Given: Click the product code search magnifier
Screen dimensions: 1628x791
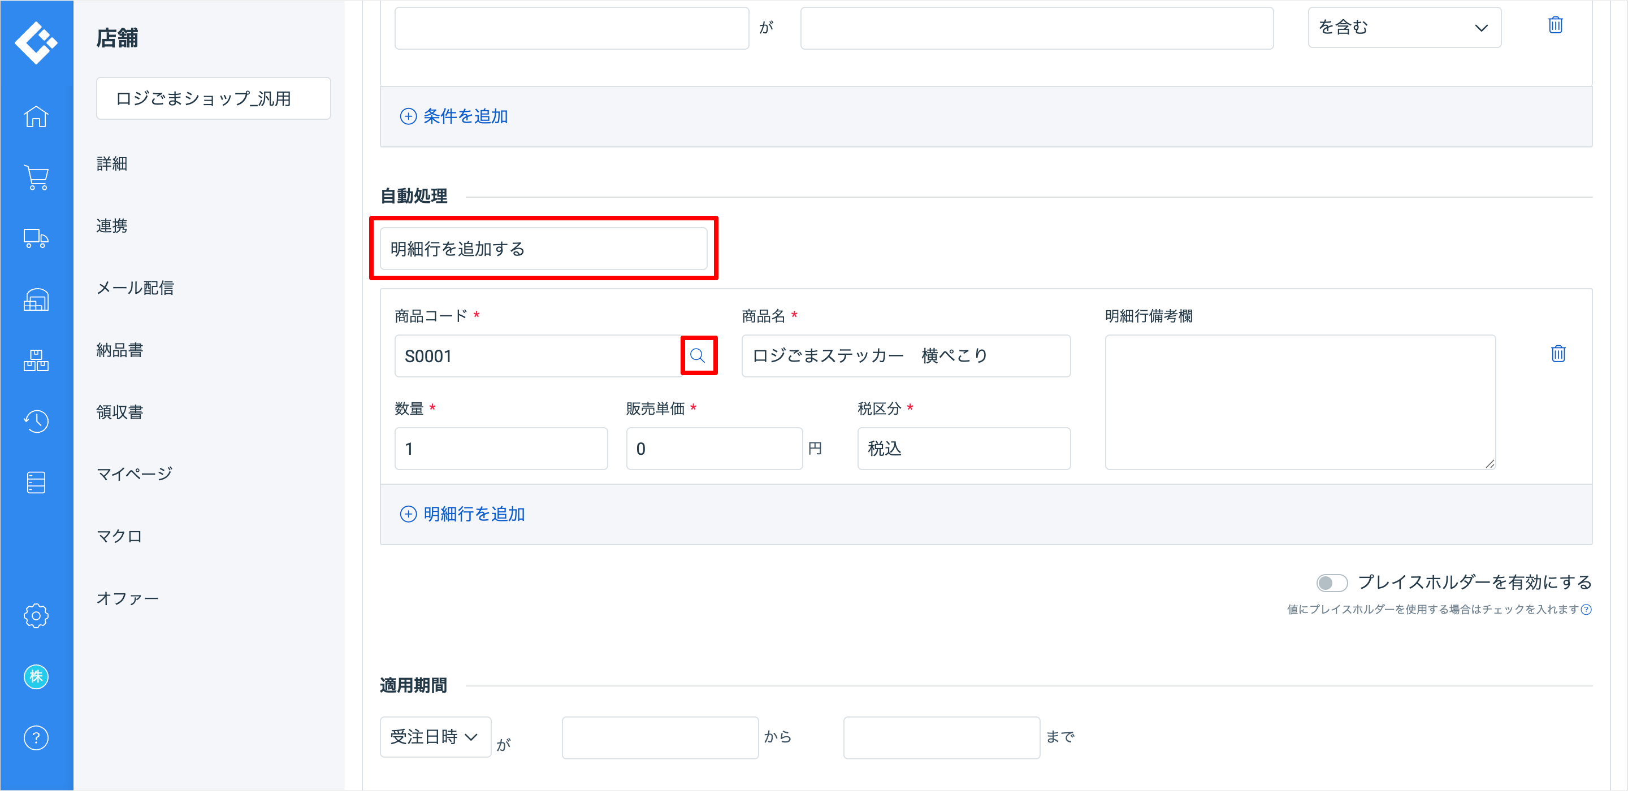Looking at the screenshot, I should (698, 355).
